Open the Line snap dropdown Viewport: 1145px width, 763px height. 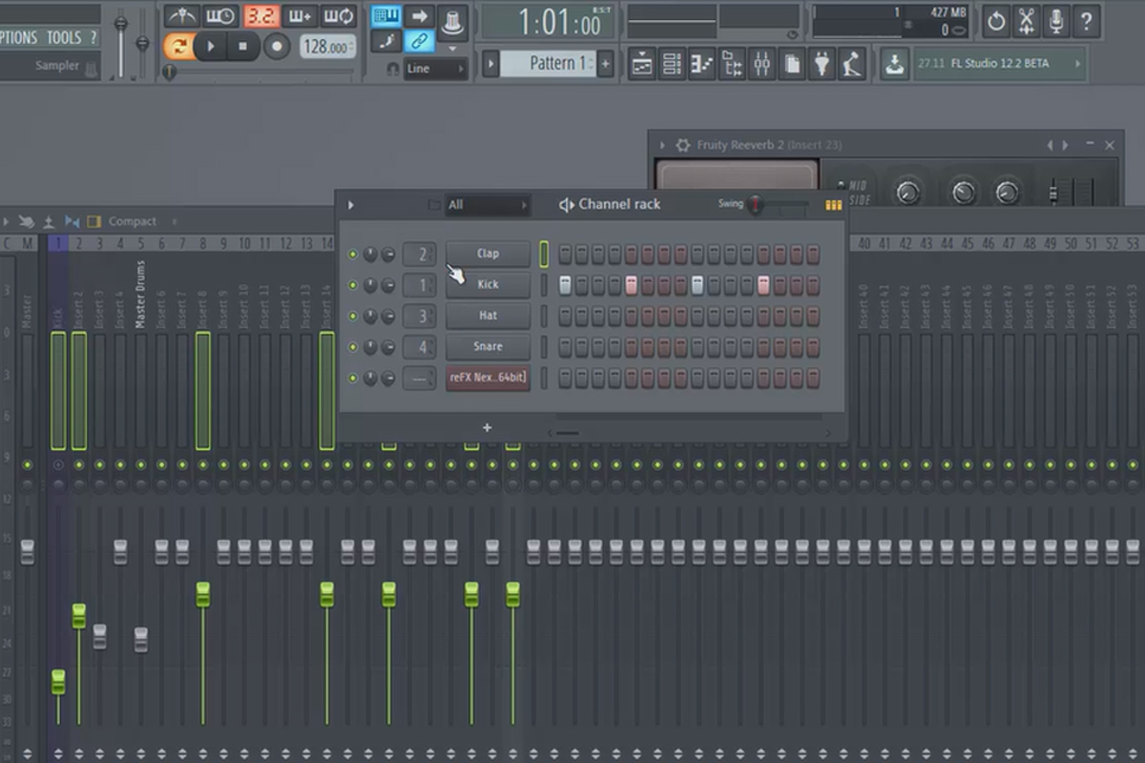435,69
